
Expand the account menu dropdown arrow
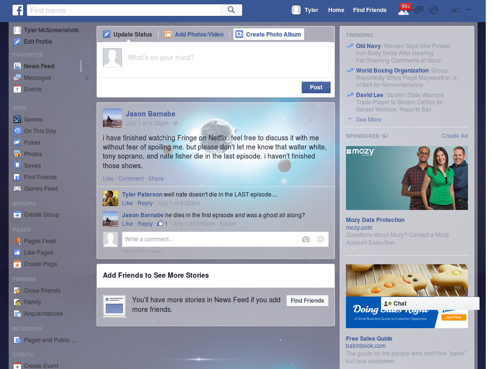468,11
